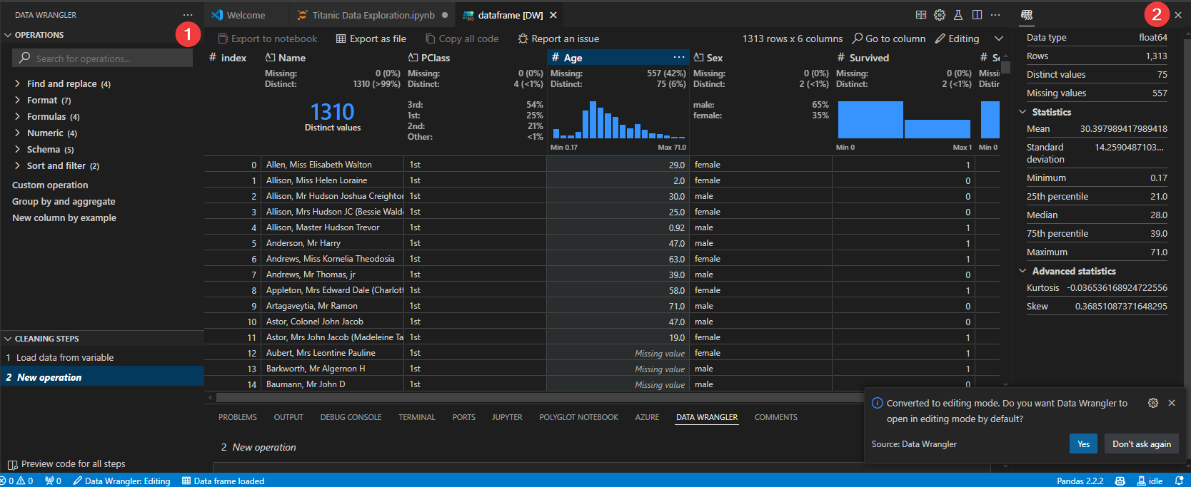Screen dimensions: 1191x487
Task: Click the Export to notebook icon
Action: 223,39
